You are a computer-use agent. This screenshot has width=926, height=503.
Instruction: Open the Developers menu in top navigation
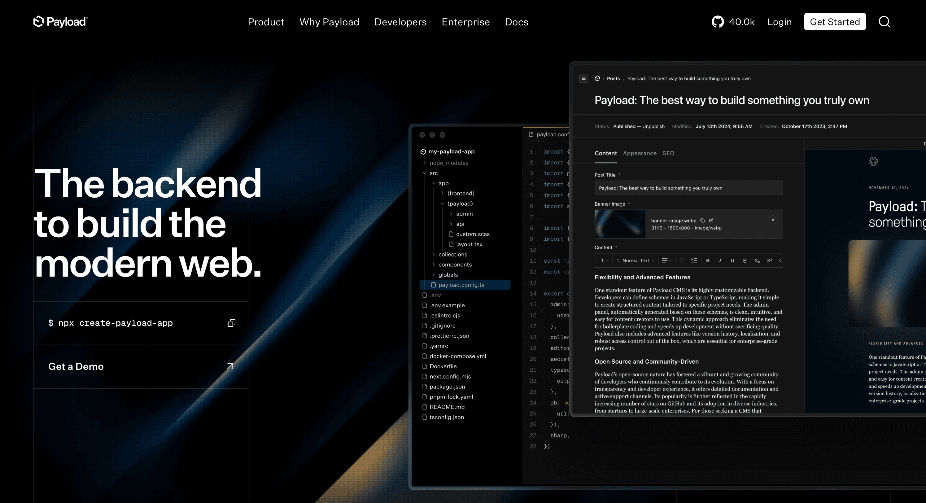click(x=400, y=22)
